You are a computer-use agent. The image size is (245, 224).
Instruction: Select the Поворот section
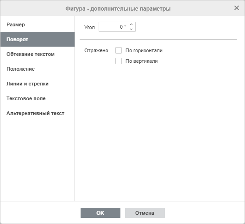[x=38, y=39]
